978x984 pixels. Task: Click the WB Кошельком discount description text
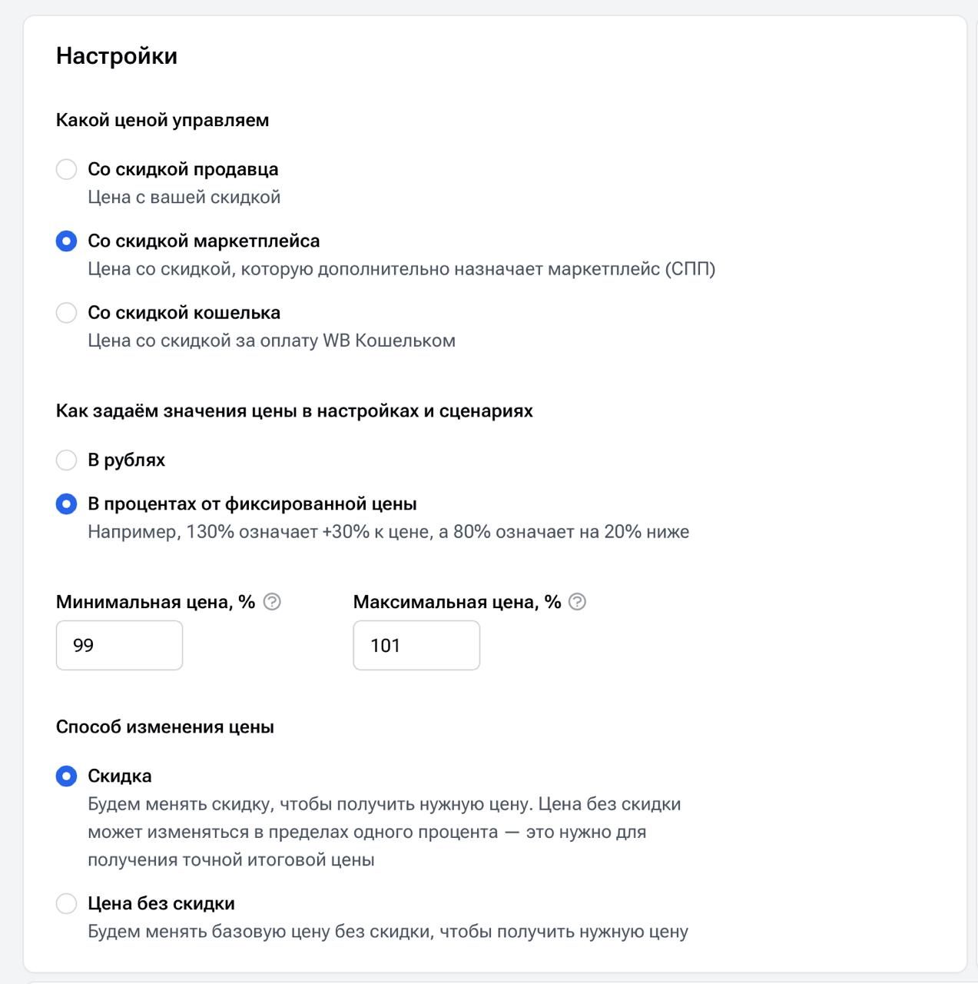[271, 341]
